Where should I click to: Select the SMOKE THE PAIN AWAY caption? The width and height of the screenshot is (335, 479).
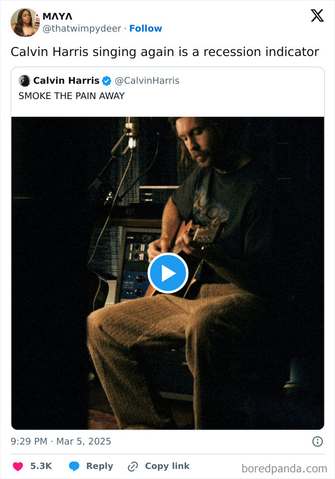(71, 96)
